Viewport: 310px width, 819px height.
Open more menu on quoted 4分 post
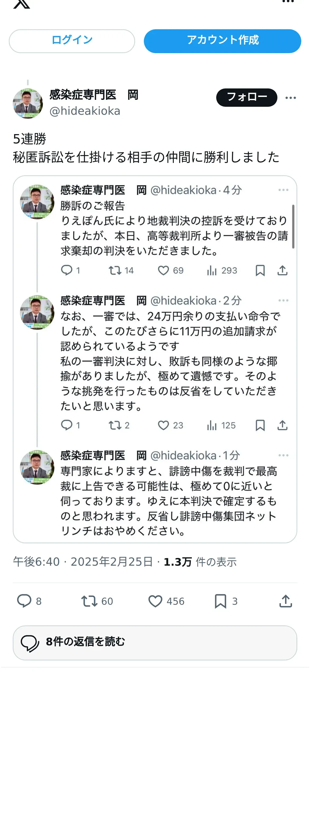[x=283, y=190]
